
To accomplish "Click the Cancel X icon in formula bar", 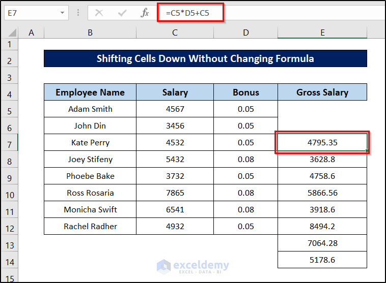I will (99, 13).
